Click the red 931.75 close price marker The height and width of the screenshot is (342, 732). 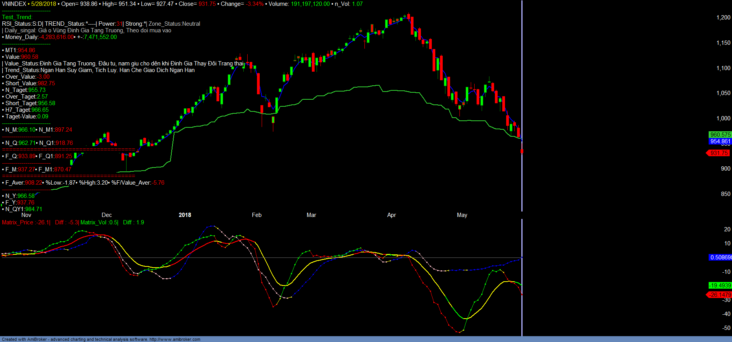click(x=719, y=153)
